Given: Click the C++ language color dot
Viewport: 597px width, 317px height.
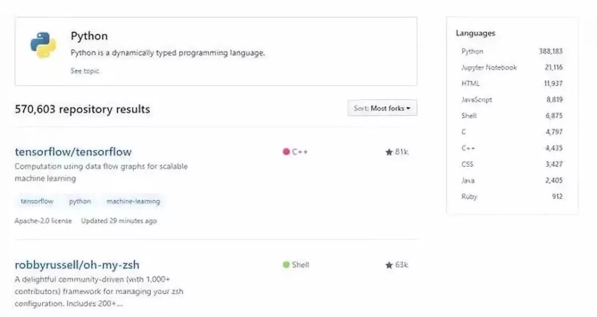Looking at the screenshot, I should pyautogui.click(x=286, y=152).
